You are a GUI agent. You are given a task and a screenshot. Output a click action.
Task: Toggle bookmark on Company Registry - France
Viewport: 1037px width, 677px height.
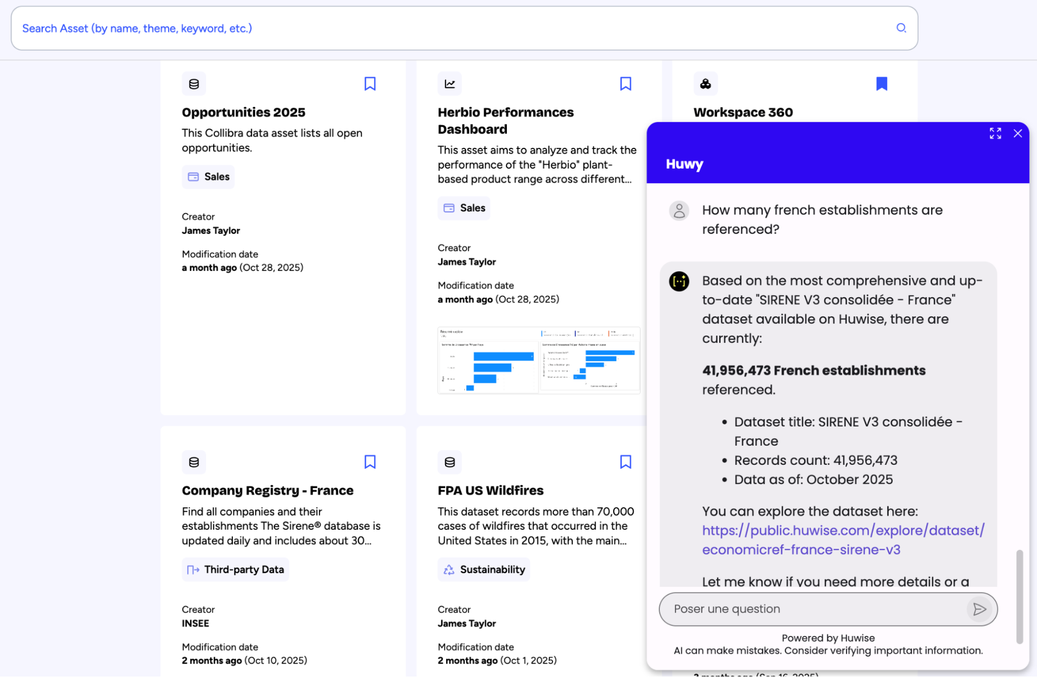[x=369, y=462]
